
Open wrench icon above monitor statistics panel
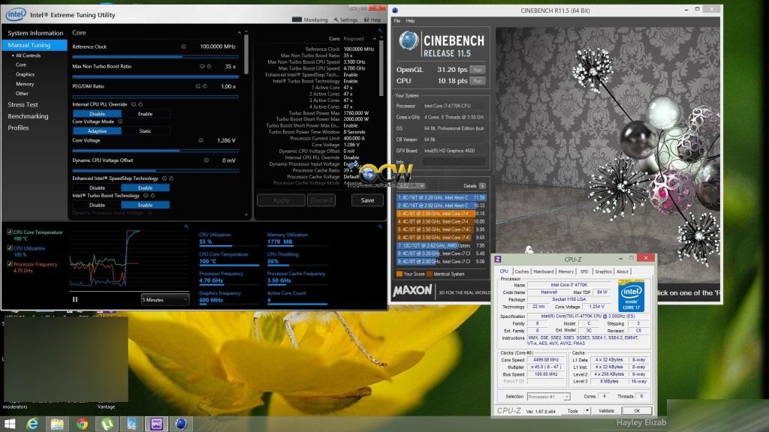pyautogui.click(x=379, y=226)
